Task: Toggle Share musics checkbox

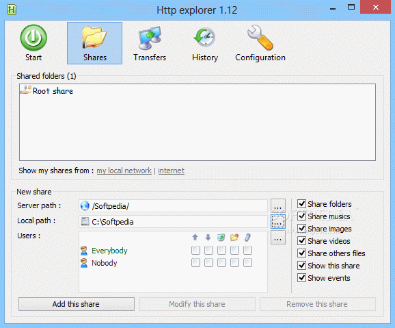Action: (301, 216)
